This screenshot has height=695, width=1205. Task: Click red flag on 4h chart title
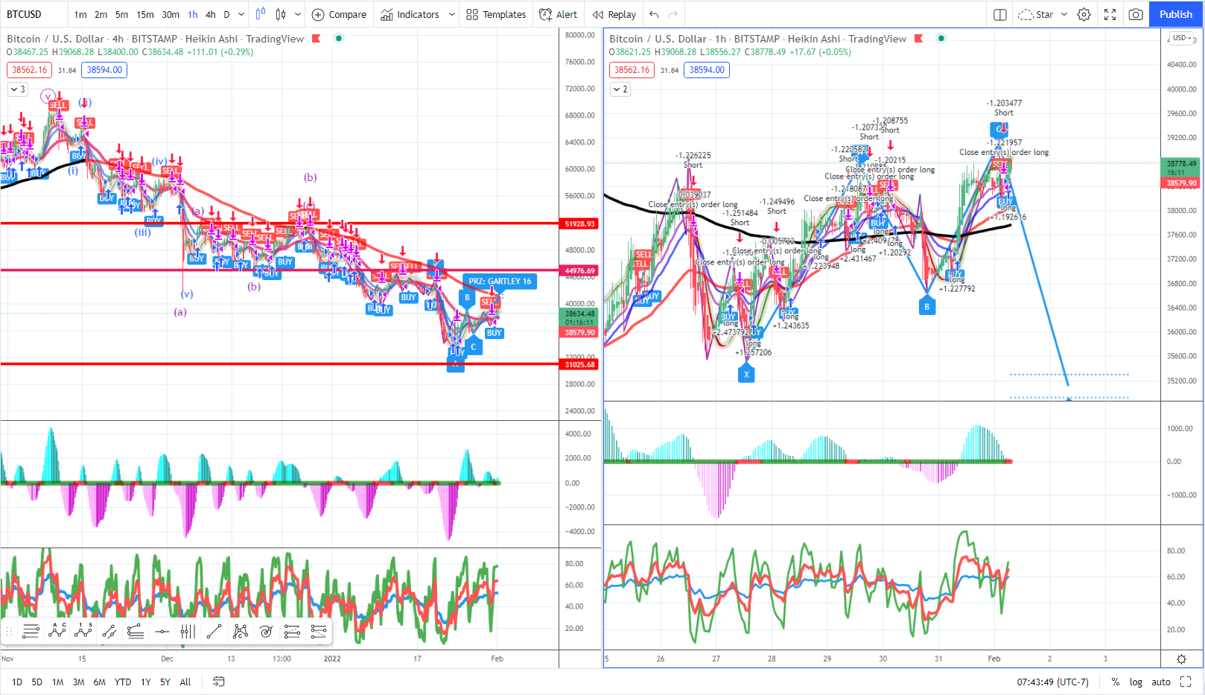pos(316,38)
